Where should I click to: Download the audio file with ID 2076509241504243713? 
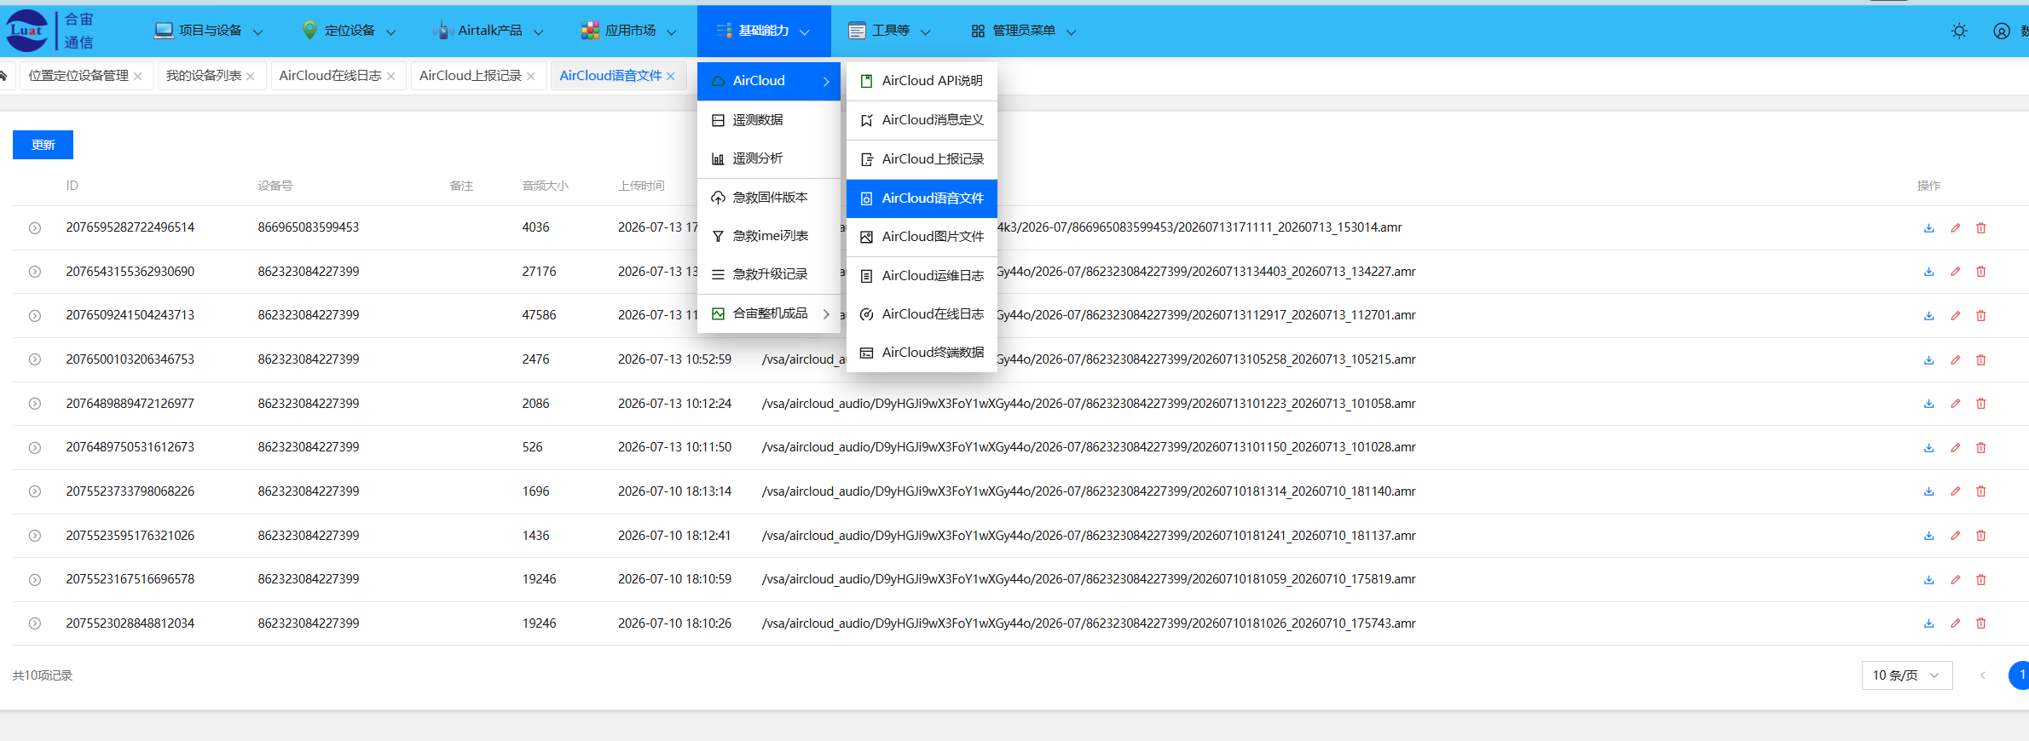pos(1928,316)
